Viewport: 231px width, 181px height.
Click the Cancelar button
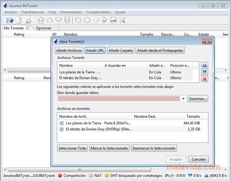199,159
